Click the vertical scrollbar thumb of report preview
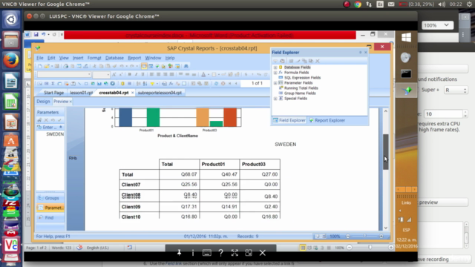The height and width of the screenshot is (267, 475). pyautogui.click(x=386, y=151)
